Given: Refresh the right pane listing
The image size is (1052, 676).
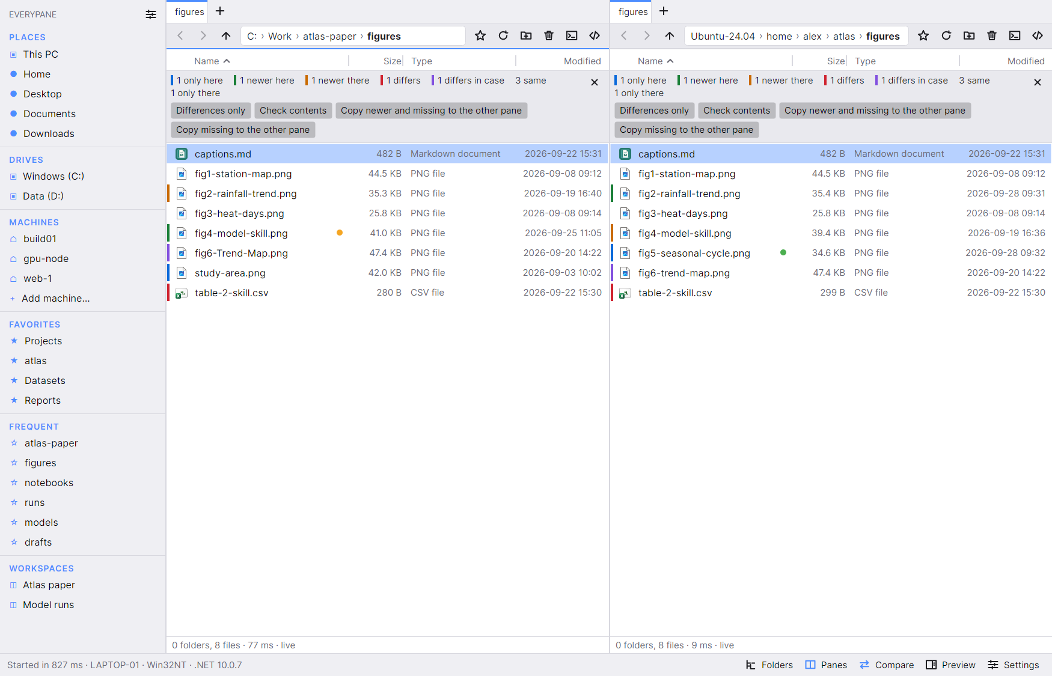Looking at the screenshot, I should pos(946,36).
